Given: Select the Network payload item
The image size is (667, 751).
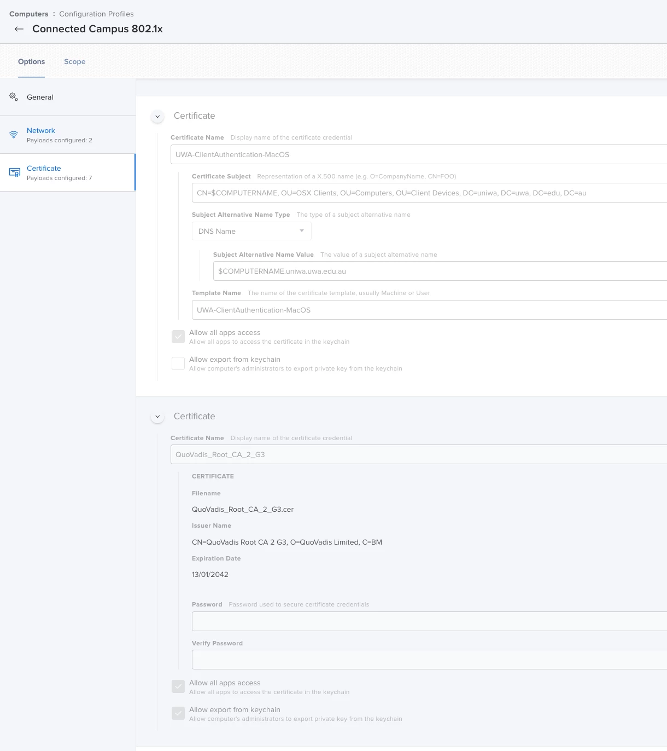Looking at the screenshot, I should (68, 135).
